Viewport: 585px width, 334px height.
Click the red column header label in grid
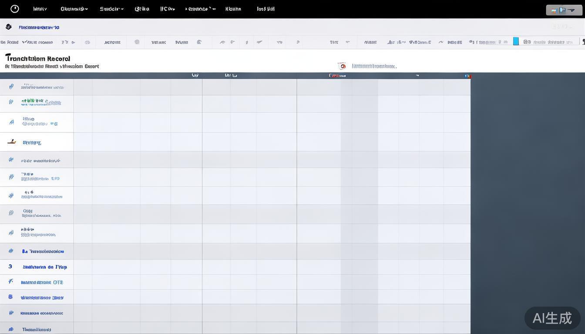tap(337, 76)
